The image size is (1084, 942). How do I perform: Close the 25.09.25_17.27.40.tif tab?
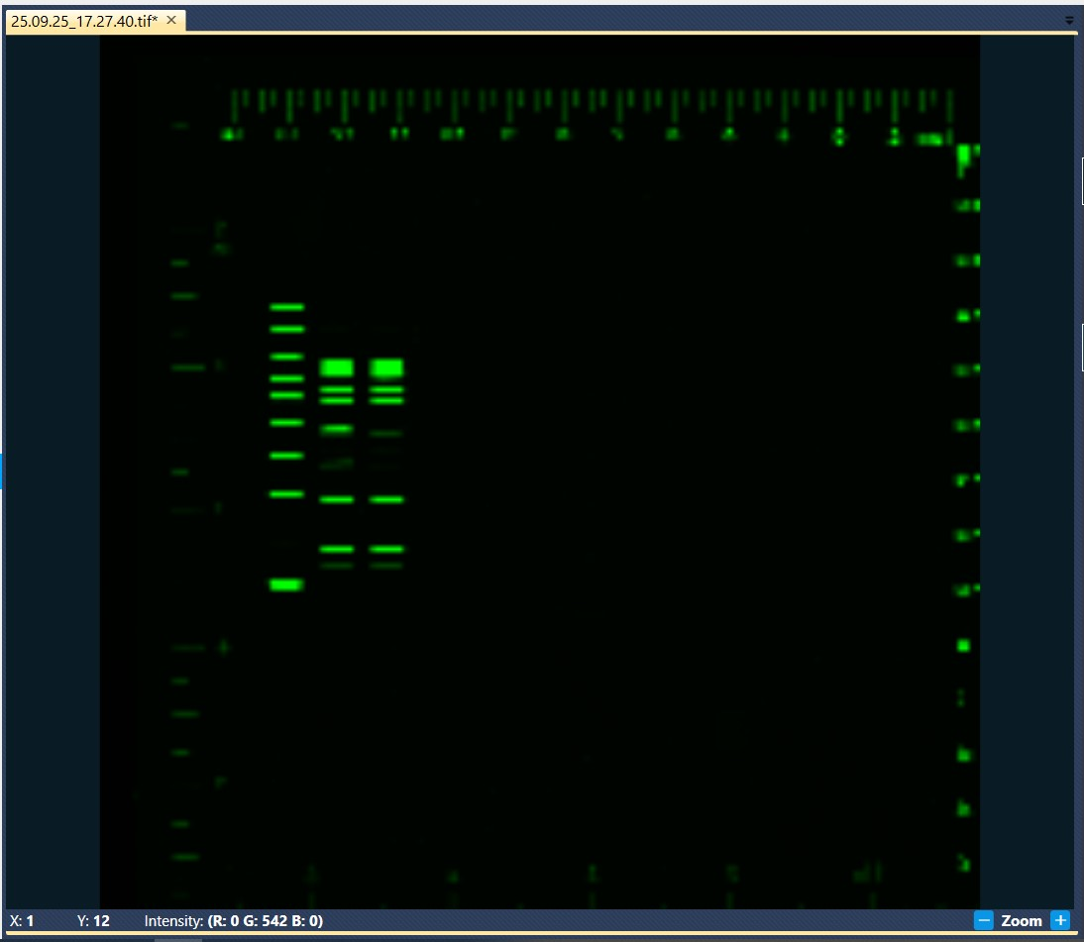171,20
